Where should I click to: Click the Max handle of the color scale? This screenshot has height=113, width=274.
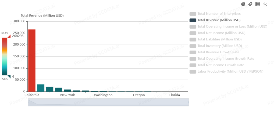pos(9,36)
